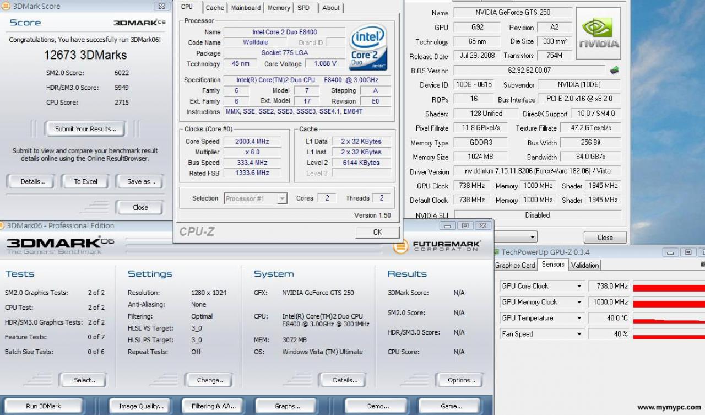Click OK button in CPU-Z
The width and height of the screenshot is (705, 415).
pos(377,232)
